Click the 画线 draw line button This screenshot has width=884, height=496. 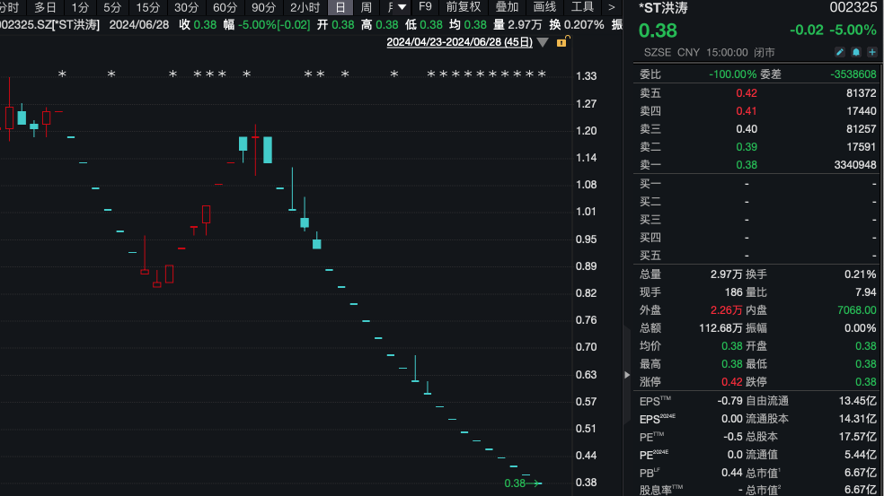(544, 7)
